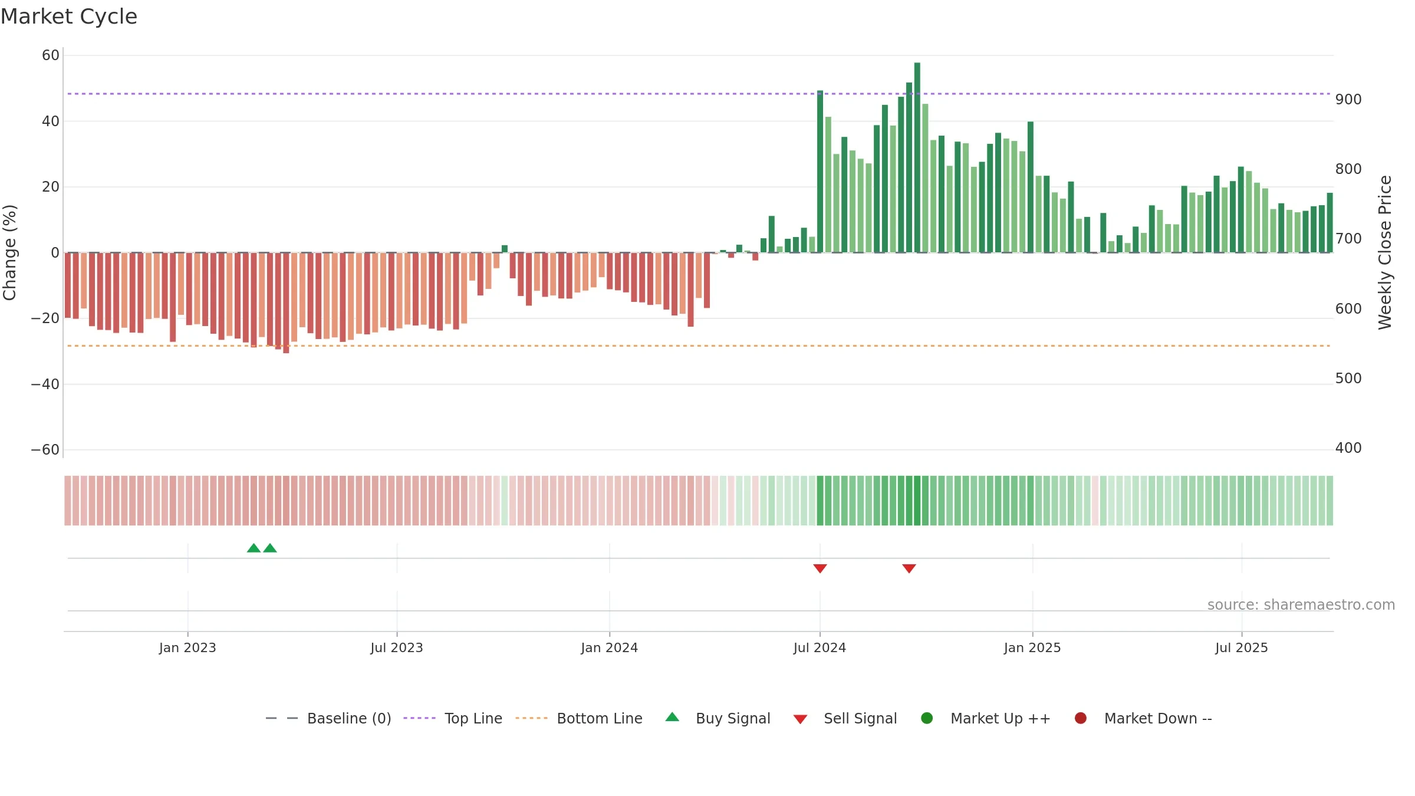Click the sell signal marker at Jul 2024
Screen dimensions: 1415x796
[x=820, y=568]
